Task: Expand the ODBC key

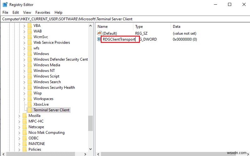Action: coord(19,138)
